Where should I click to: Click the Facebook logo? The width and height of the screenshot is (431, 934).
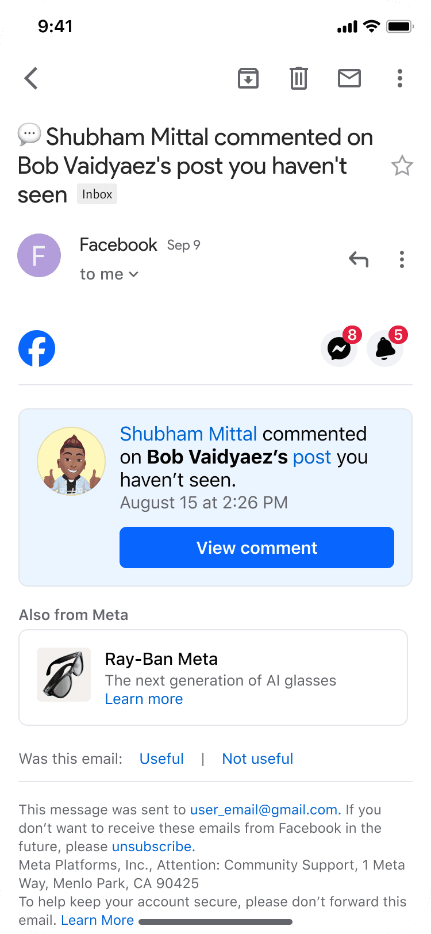click(x=37, y=349)
